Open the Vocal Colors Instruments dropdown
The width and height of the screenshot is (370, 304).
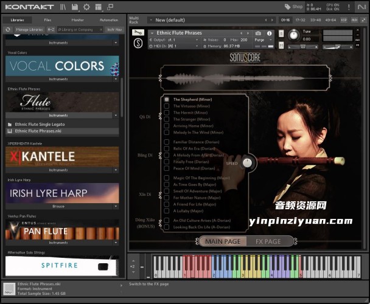[115, 79]
